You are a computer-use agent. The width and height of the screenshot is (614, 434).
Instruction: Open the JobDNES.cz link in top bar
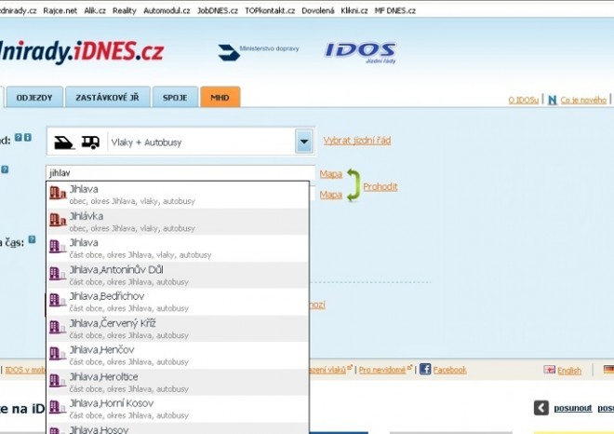coord(218,10)
